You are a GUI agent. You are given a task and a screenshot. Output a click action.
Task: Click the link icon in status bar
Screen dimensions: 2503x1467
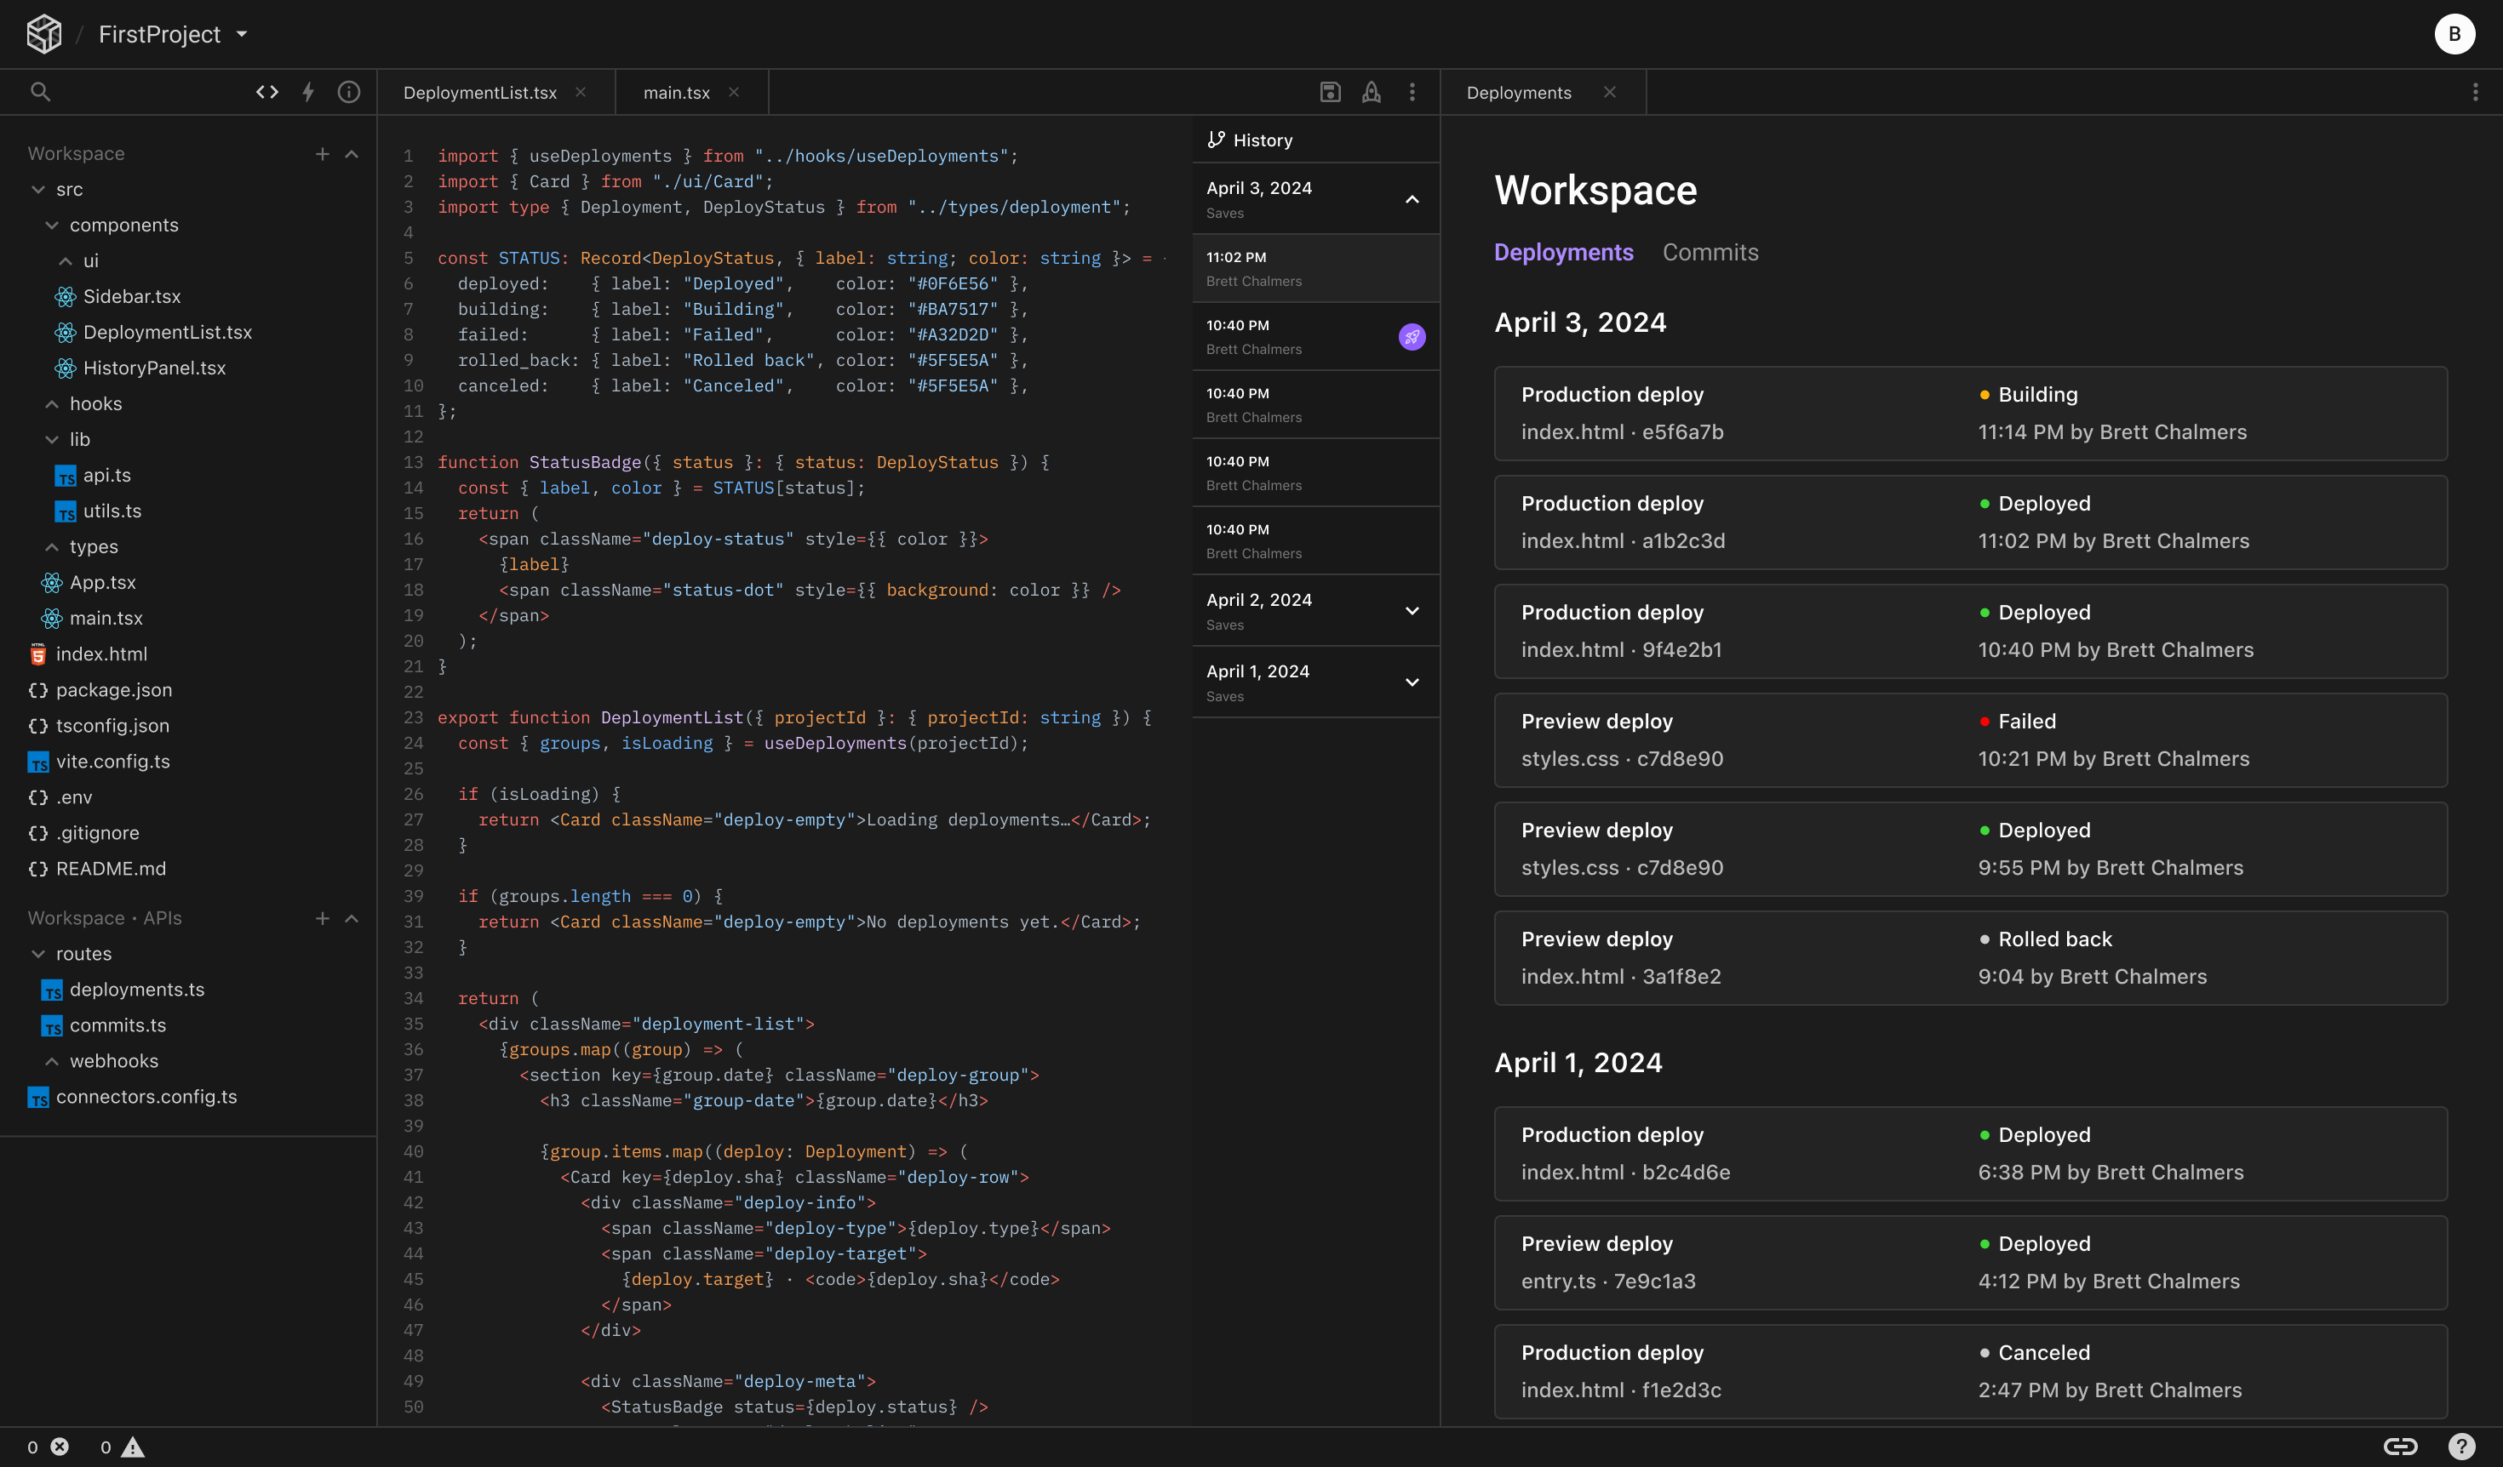2400,1447
